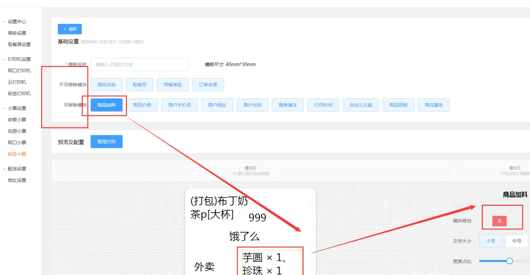Open 标签打印机 in sidebar
This screenshot has width=530, height=275.
[x=19, y=93]
